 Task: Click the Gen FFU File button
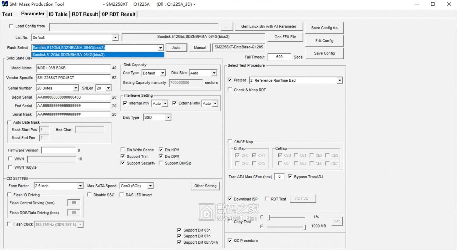click(x=285, y=37)
